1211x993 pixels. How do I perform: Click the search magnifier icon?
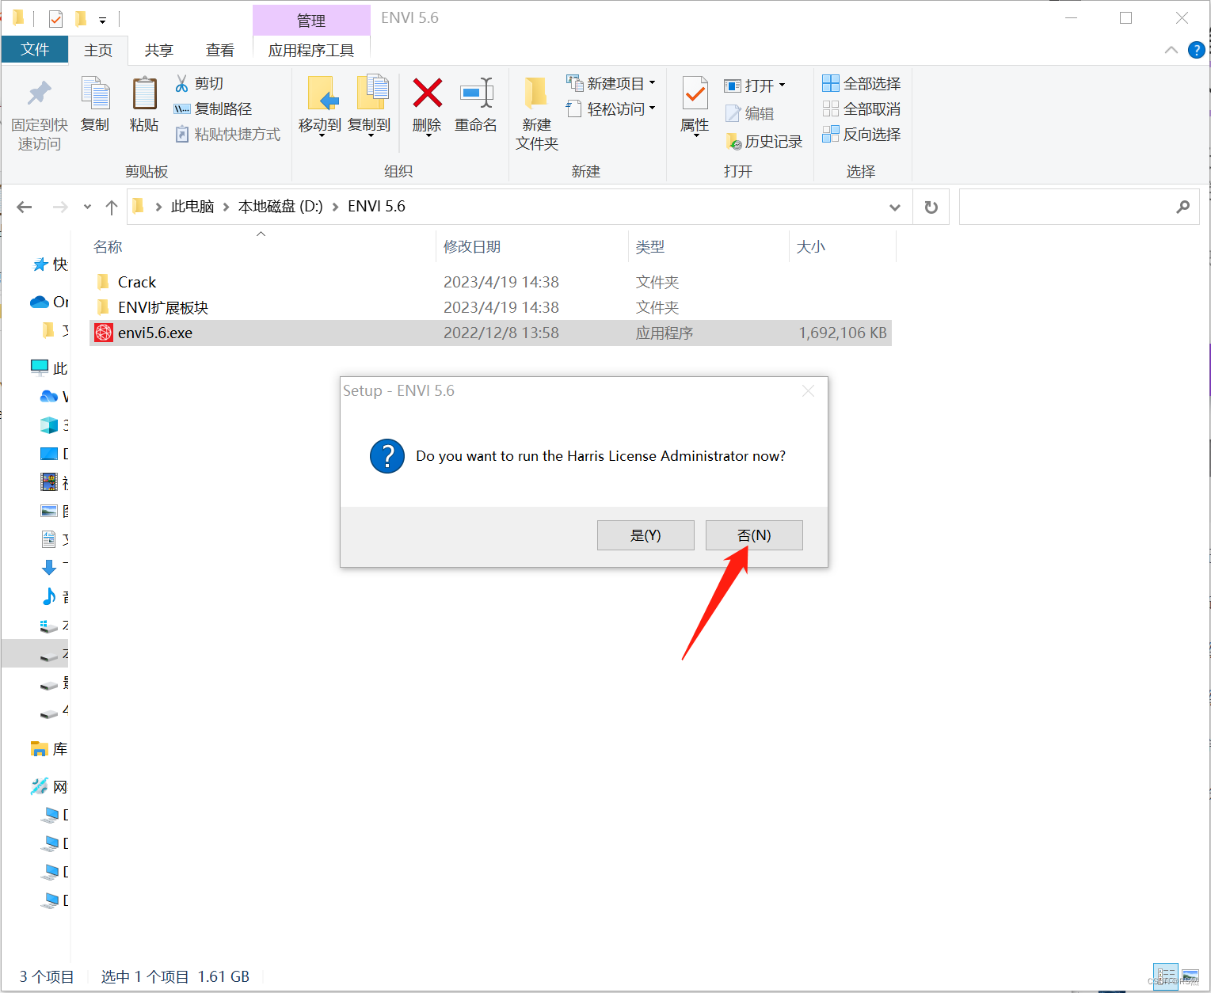(1182, 207)
